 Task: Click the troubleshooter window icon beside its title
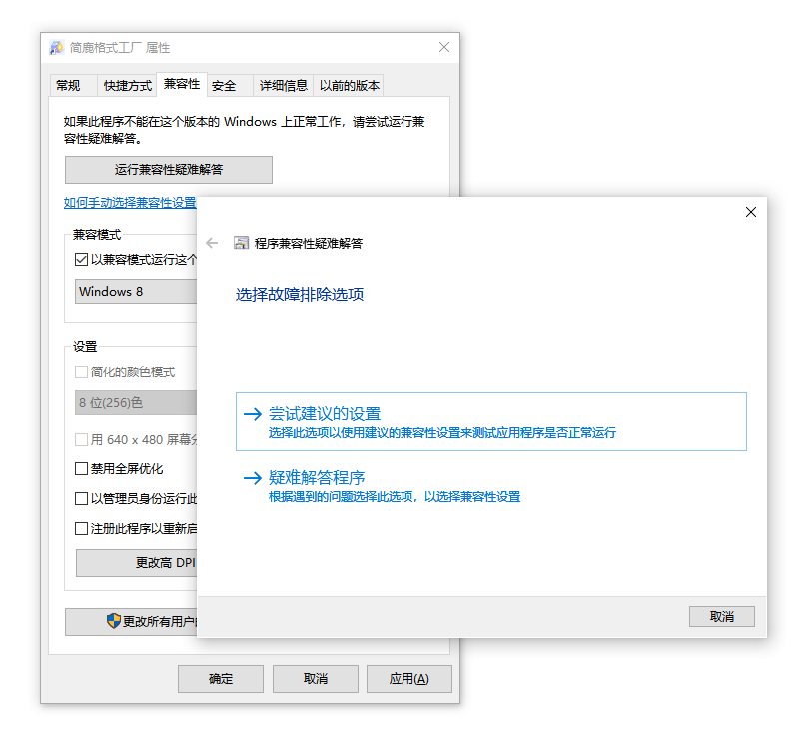tap(241, 242)
